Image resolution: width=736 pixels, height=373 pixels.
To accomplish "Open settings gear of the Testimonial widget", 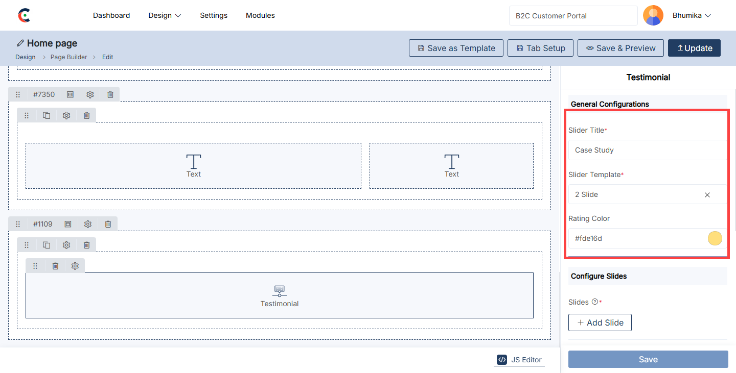I will [x=75, y=266].
